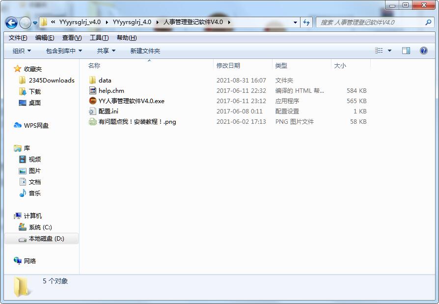The height and width of the screenshot is (304, 439).
Task: Click the file name help.chm
Action: [x=111, y=91]
